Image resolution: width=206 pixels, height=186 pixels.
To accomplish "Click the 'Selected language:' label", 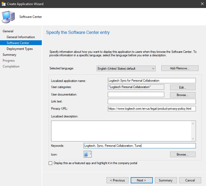I will 62,68.
